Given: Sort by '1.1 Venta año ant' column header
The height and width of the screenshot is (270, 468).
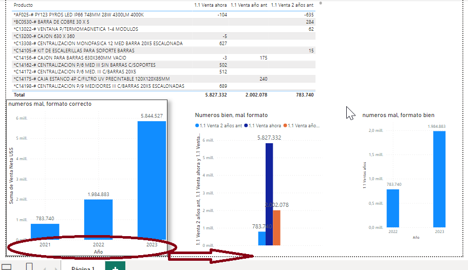Looking at the screenshot, I should [x=249, y=5].
